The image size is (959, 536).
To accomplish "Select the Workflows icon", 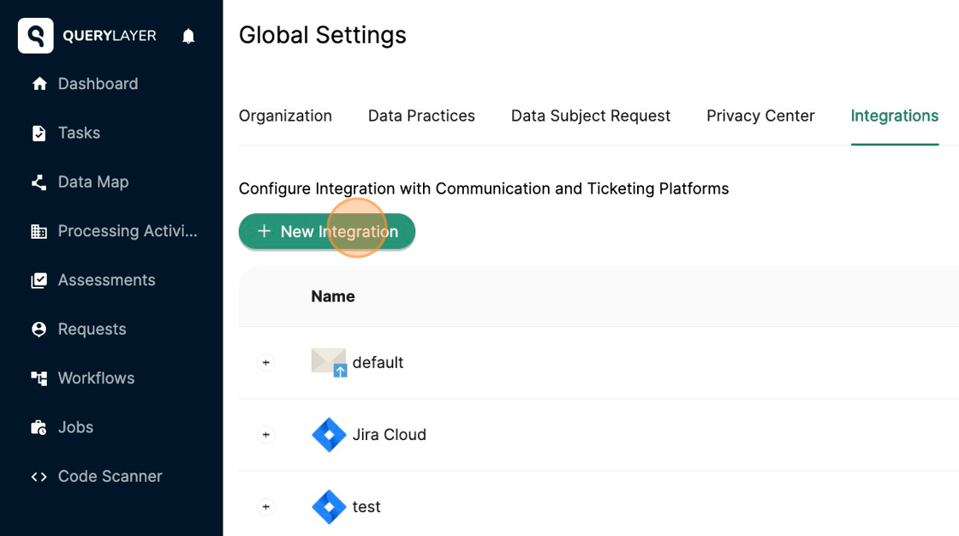I will pos(39,378).
